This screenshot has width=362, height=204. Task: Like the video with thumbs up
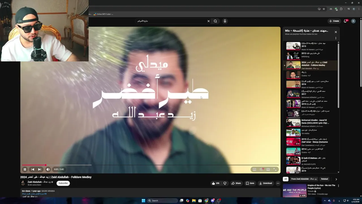click(x=216, y=183)
